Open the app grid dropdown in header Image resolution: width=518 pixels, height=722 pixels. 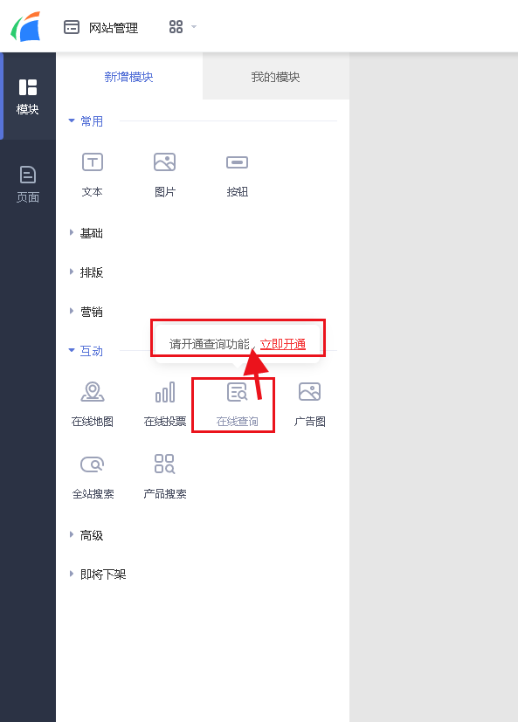183,27
